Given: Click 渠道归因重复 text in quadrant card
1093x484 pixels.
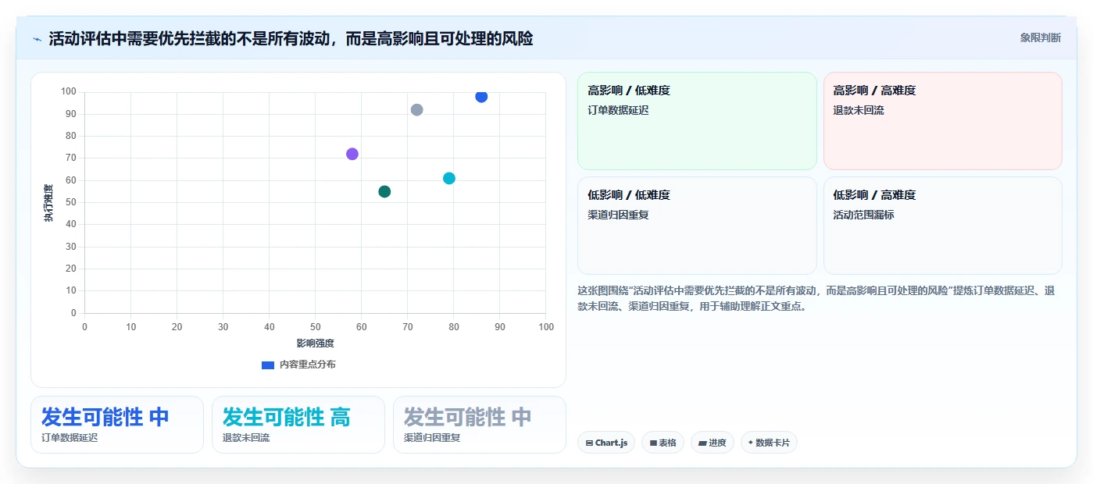Looking at the screenshot, I should click(x=618, y=215).
